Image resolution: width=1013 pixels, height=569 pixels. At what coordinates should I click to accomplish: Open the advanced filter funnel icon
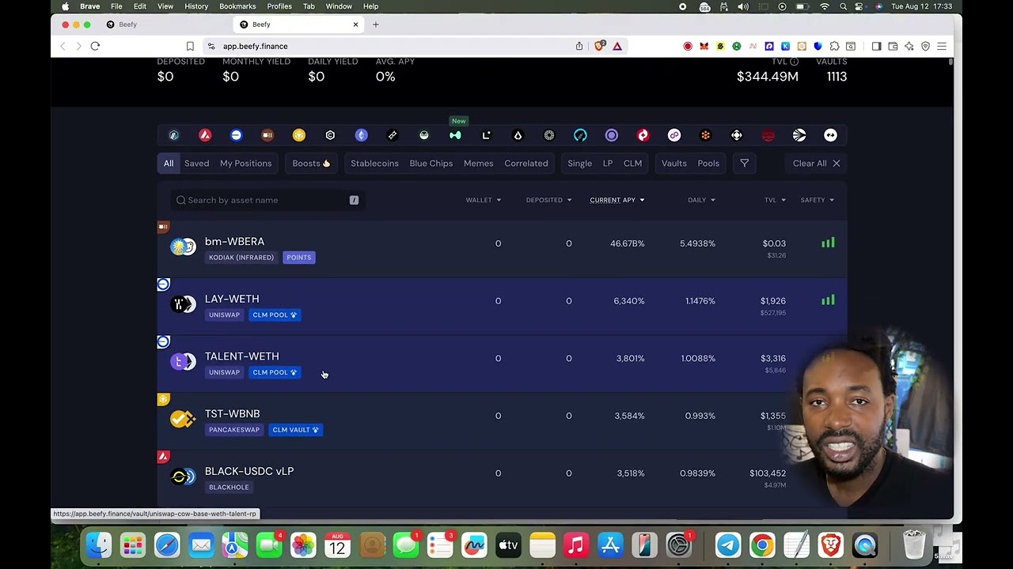pyautogui.click(x=744, y=163)
